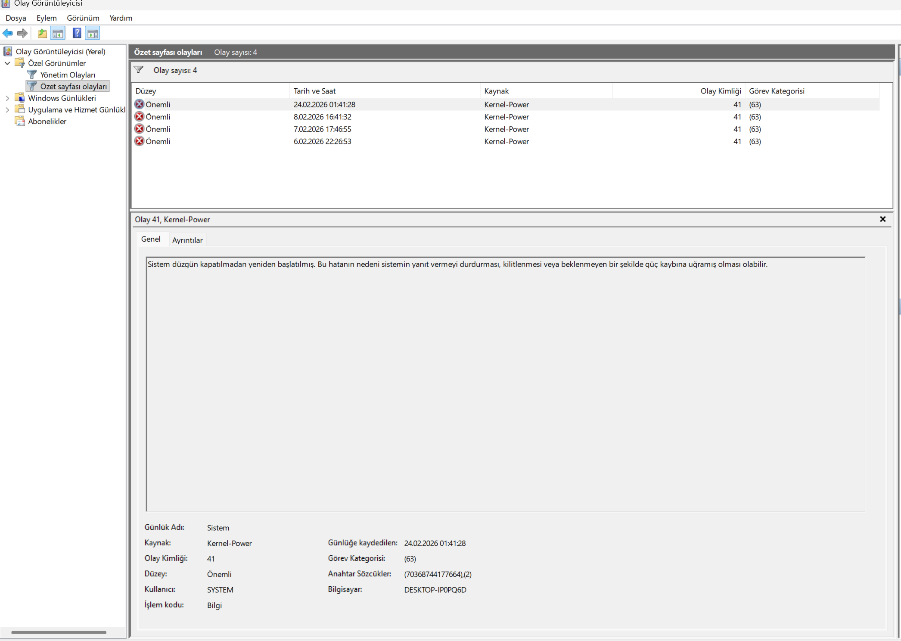
Task: Switch to the Genel tab
Action: 151,239
